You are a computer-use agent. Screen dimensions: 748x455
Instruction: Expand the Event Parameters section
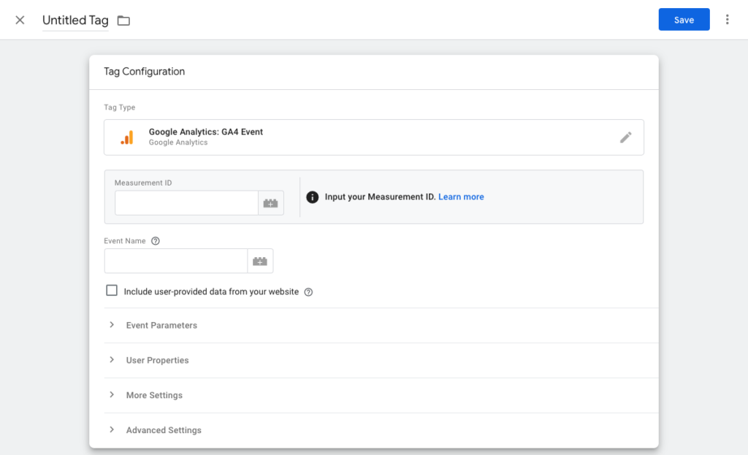coord(161,325)
